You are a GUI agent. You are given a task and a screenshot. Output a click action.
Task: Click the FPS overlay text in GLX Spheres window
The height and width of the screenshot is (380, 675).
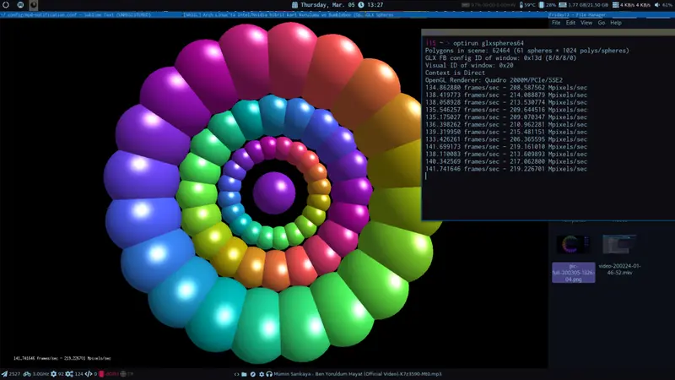(x=62, y=358)
